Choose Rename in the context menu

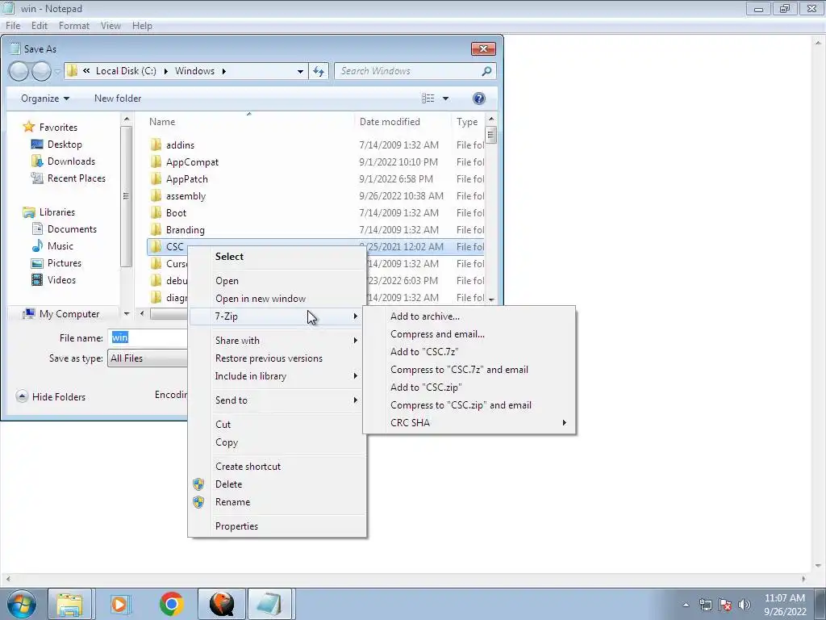click(x=277, y=502)
